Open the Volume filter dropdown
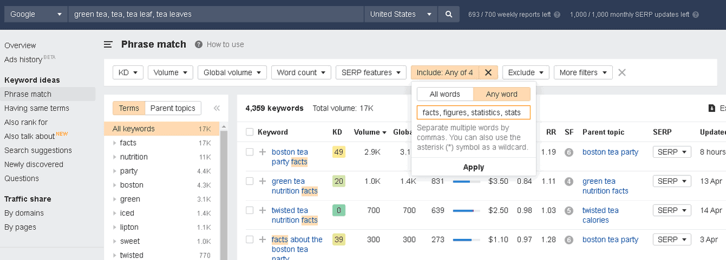The width and height of the screenshot is (726, 260). (x=170, y=73)
